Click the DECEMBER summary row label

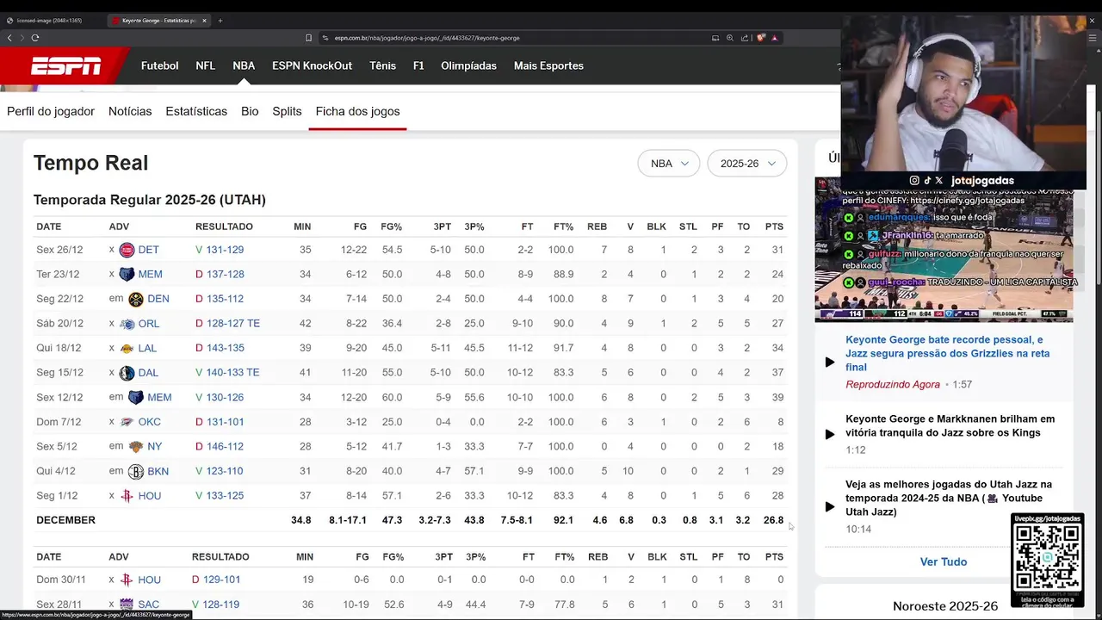(x=65, y=520)
